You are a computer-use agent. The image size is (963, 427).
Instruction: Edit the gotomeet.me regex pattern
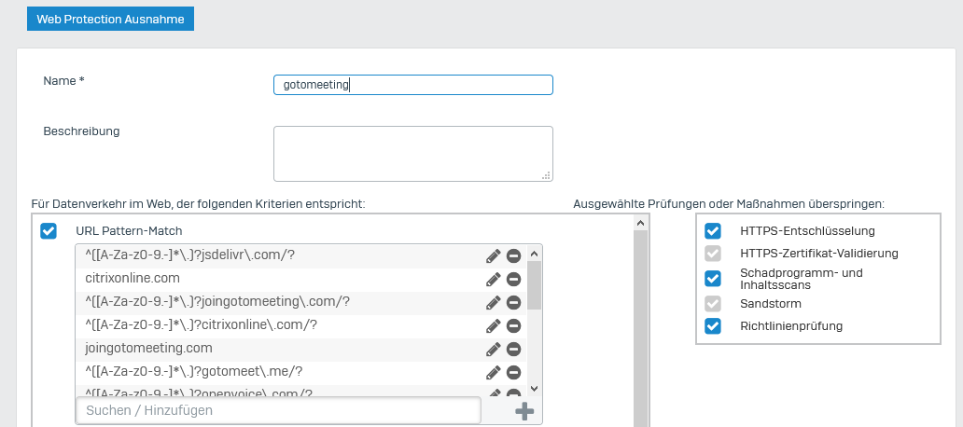coord(494,372)
